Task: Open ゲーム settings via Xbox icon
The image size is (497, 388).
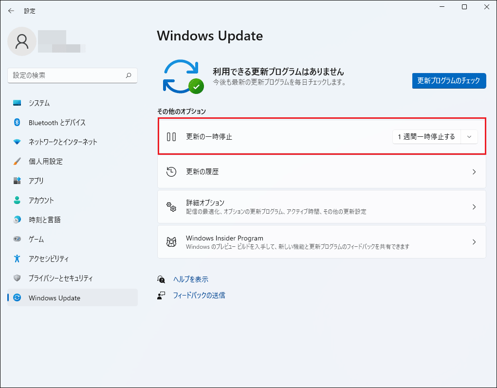Action: click(x=17, y=239)
